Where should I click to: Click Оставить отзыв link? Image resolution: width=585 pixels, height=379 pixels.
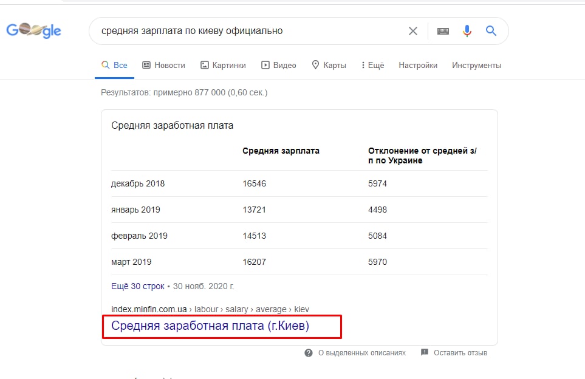460,353
